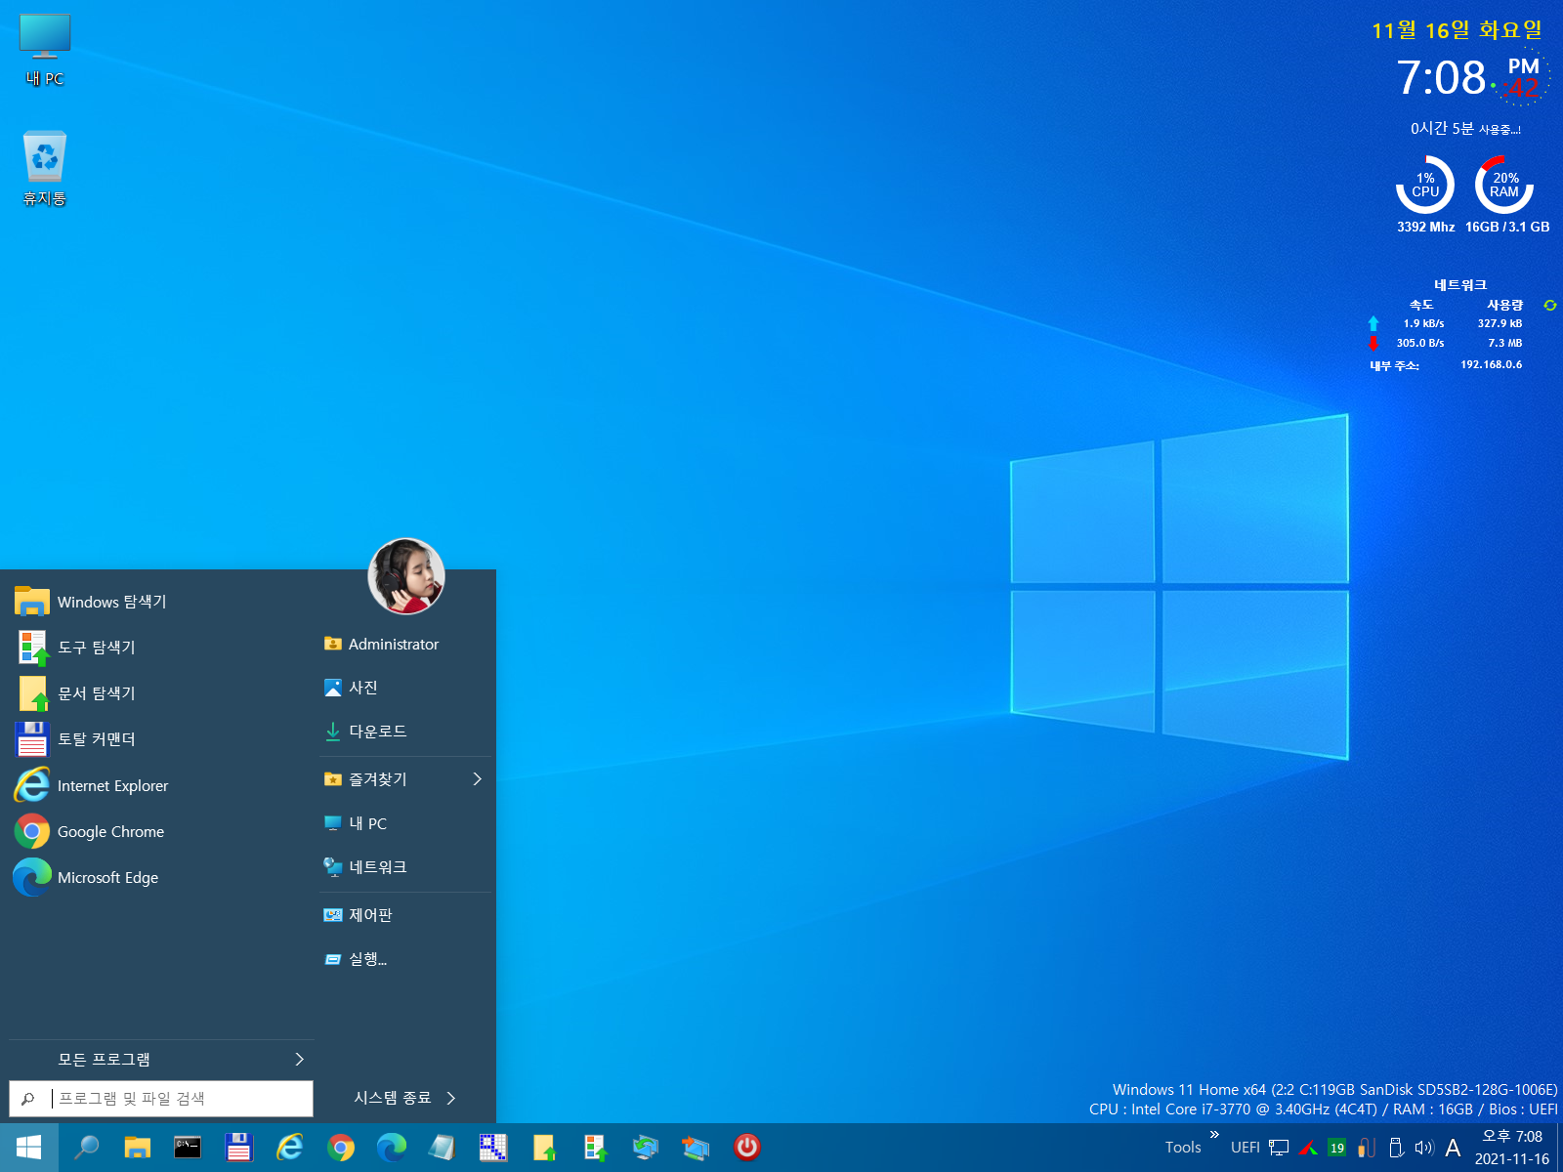Open 제어판 in the Start menu
The width and height of the screenshot is (1563, 1172).
click(405, 915)
